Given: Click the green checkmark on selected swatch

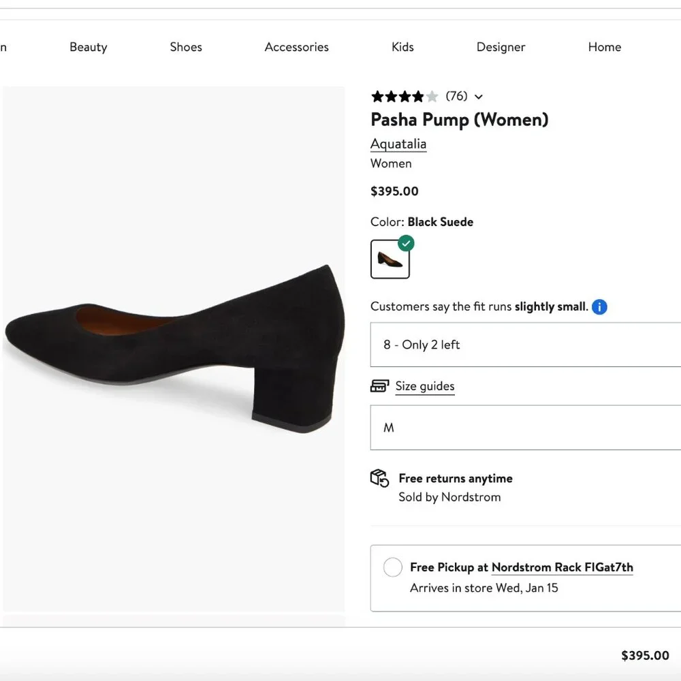Looking at the screenshot, I should tap(406, 243).
